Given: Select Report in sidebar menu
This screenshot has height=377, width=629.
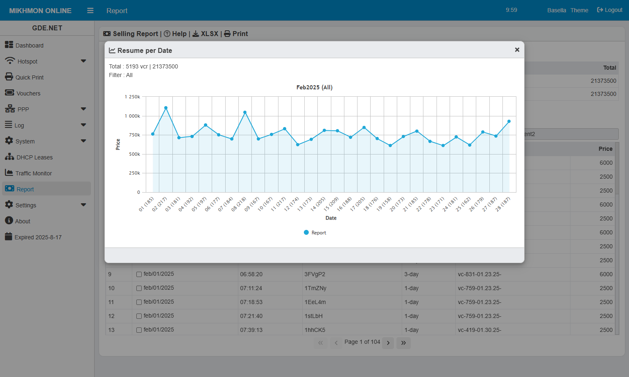Looking at the screenshot, I should click(x=25, y=189).
